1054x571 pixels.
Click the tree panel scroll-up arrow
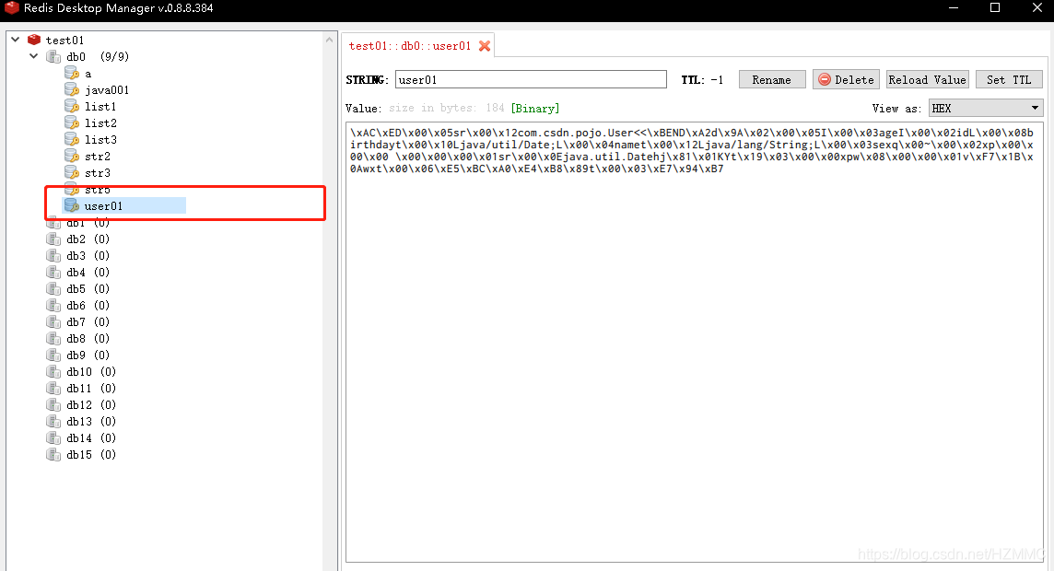[x=330, y=40]
